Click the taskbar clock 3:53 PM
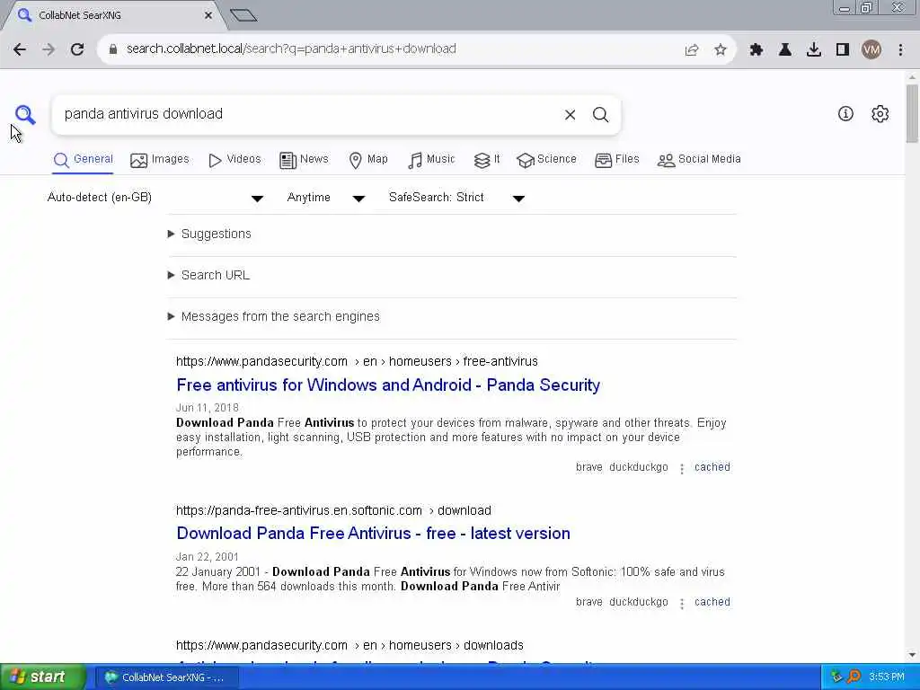 point(887,677)
